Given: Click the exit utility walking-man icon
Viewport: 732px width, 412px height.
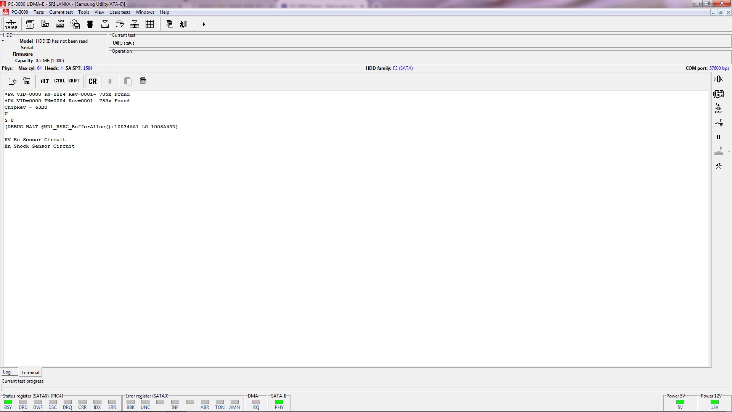Looking at the screenshot, I should click(184, 24).
